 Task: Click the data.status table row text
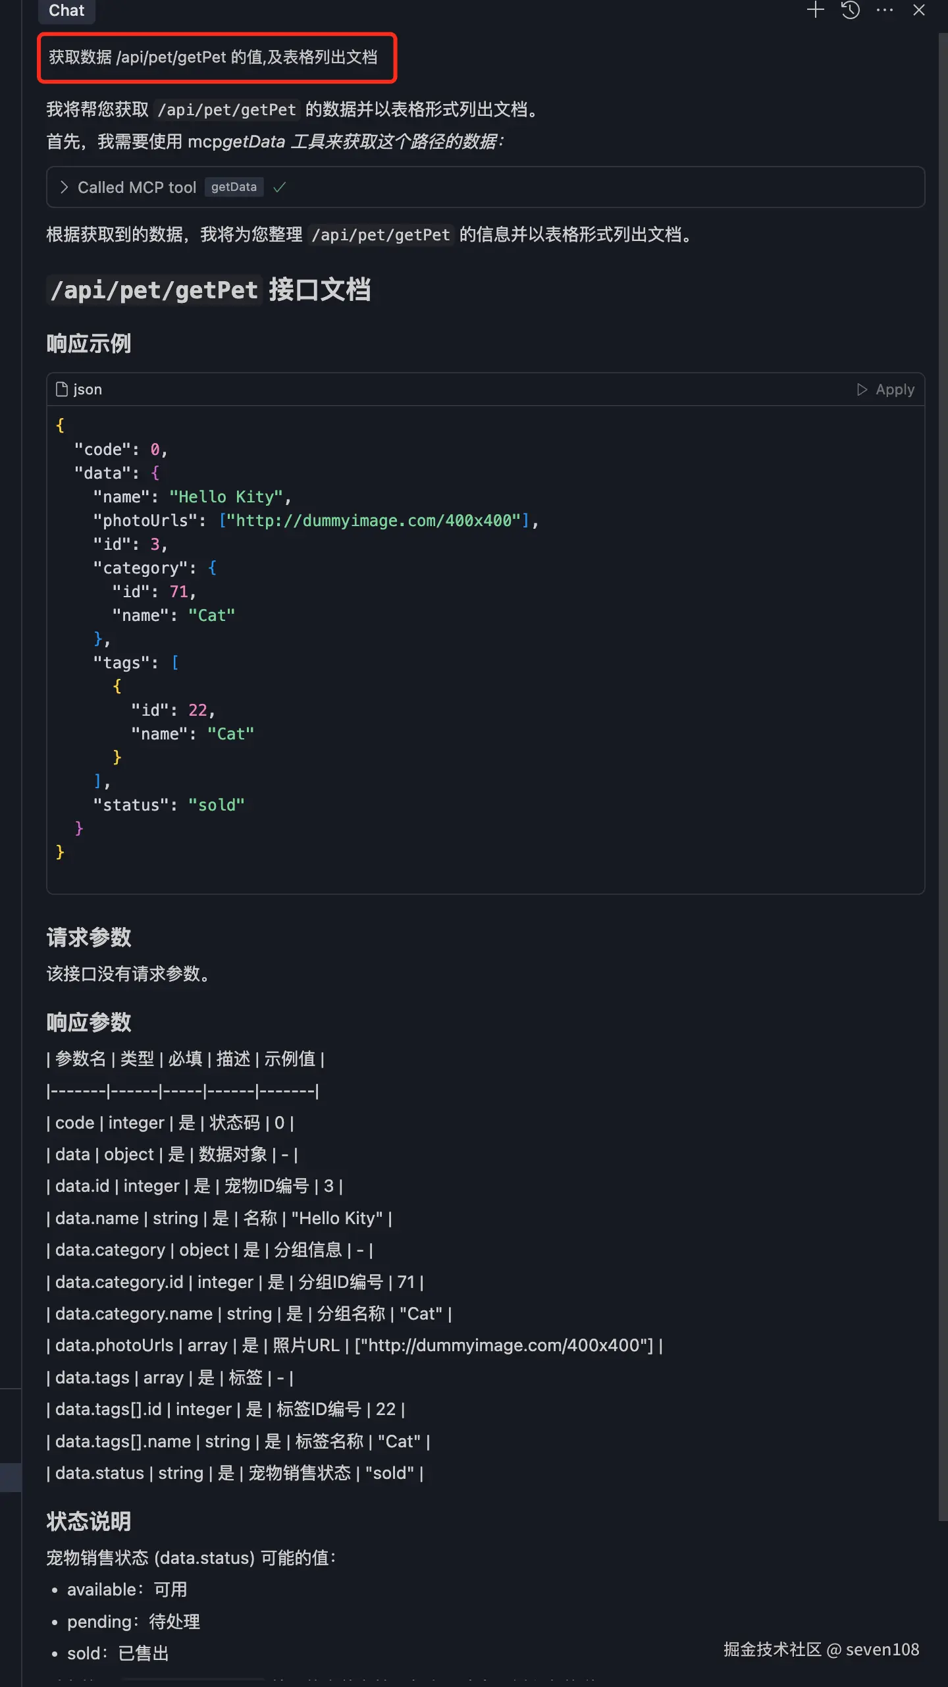(235, 1473)
